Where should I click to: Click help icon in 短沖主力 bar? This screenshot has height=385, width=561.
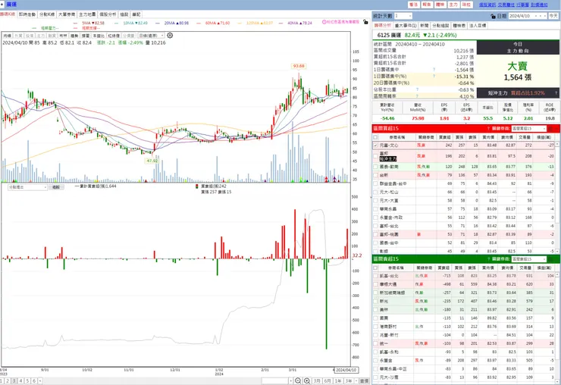tap(556, 93)
